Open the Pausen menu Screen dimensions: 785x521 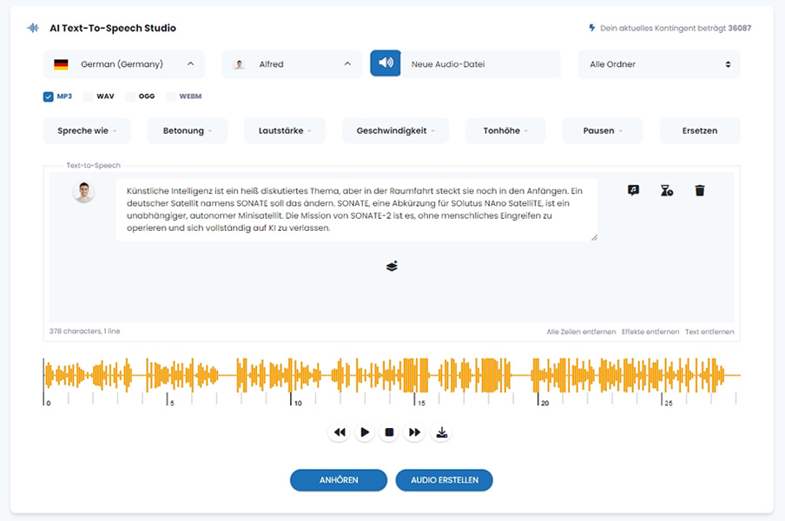coord(602,131)
